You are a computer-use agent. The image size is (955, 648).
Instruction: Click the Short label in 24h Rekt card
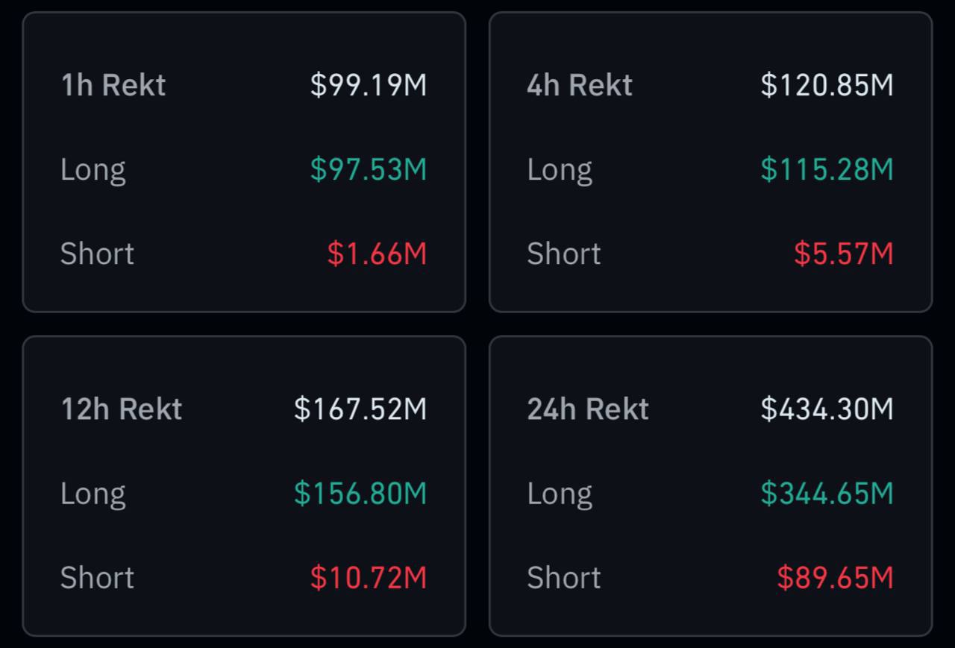tap(563, 577)
